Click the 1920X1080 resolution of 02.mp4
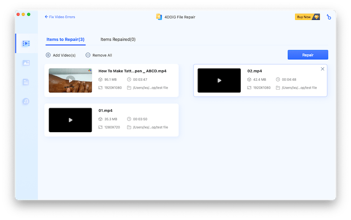This screenshot has width=351, height=220. 262,88
